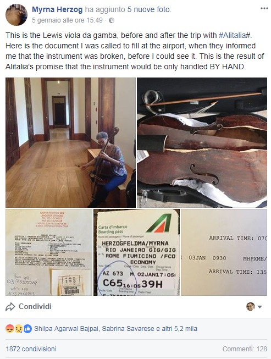Click the public globe privacy icon

pos(112,20)
